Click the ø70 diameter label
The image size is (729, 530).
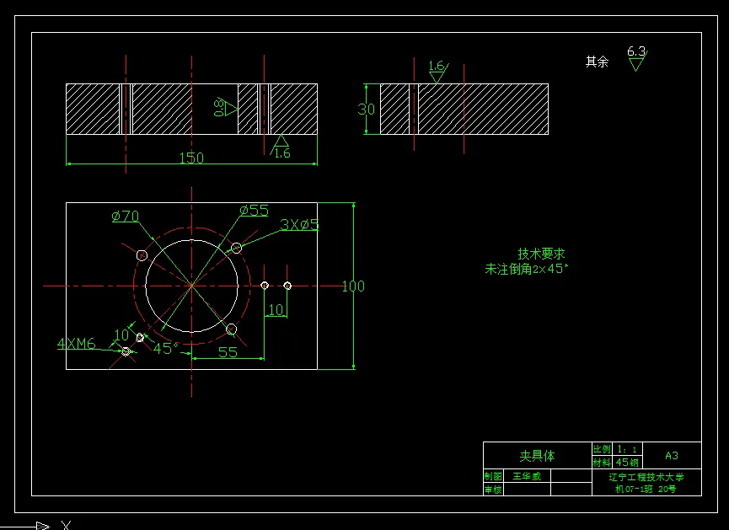(x=126, y=217)
